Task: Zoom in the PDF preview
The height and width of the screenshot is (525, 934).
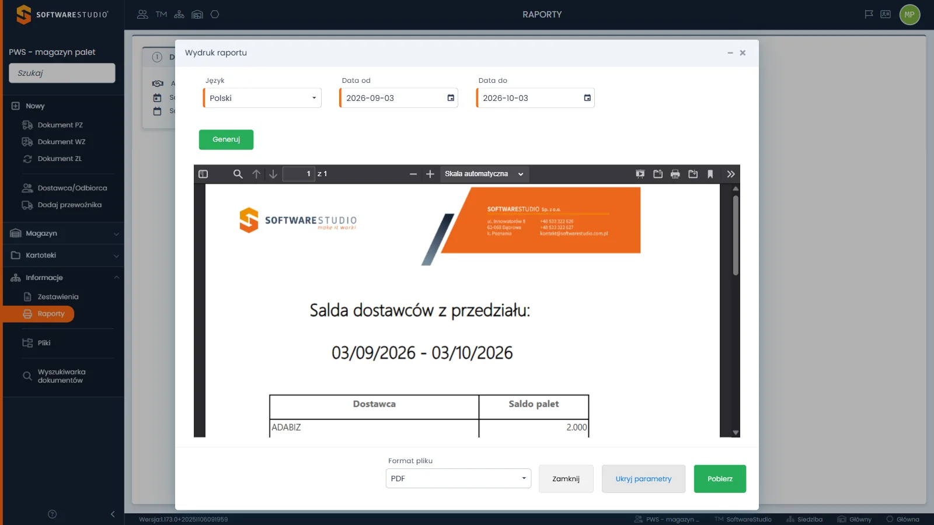Action: tap(430, 174)
